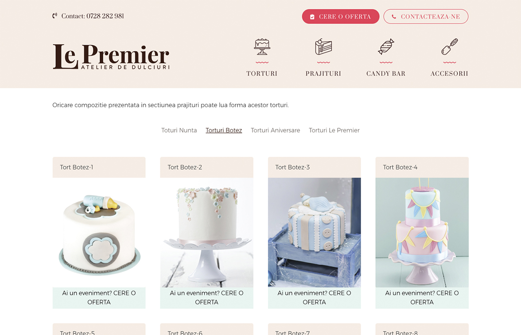The image size is (521, 335).
Task: Open the Torturi Aniversare tab
Action: coord(275,130)
